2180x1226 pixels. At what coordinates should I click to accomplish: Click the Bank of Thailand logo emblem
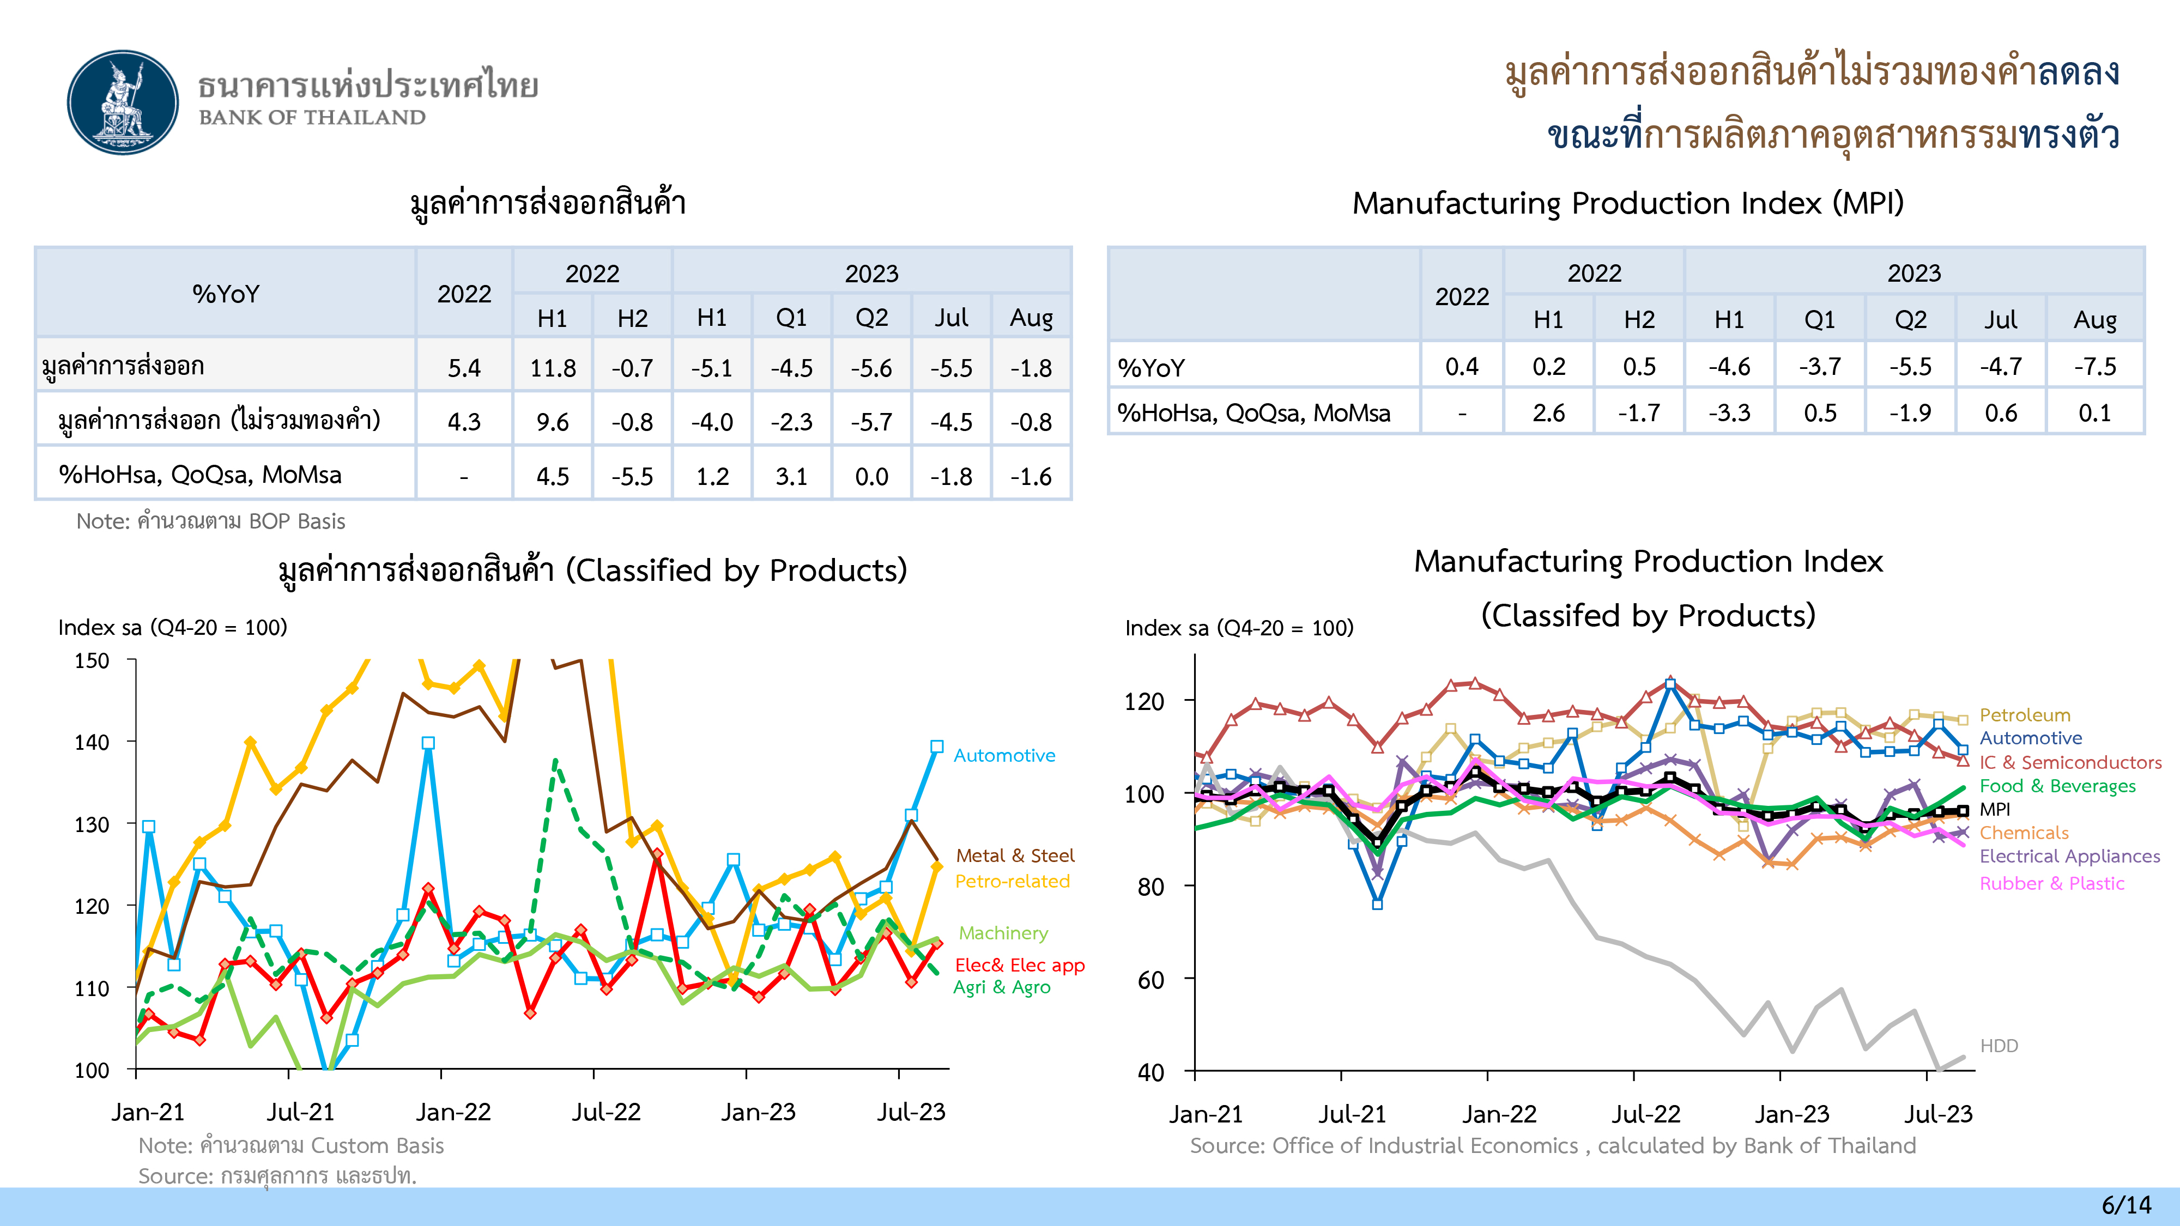coord(124,102)
